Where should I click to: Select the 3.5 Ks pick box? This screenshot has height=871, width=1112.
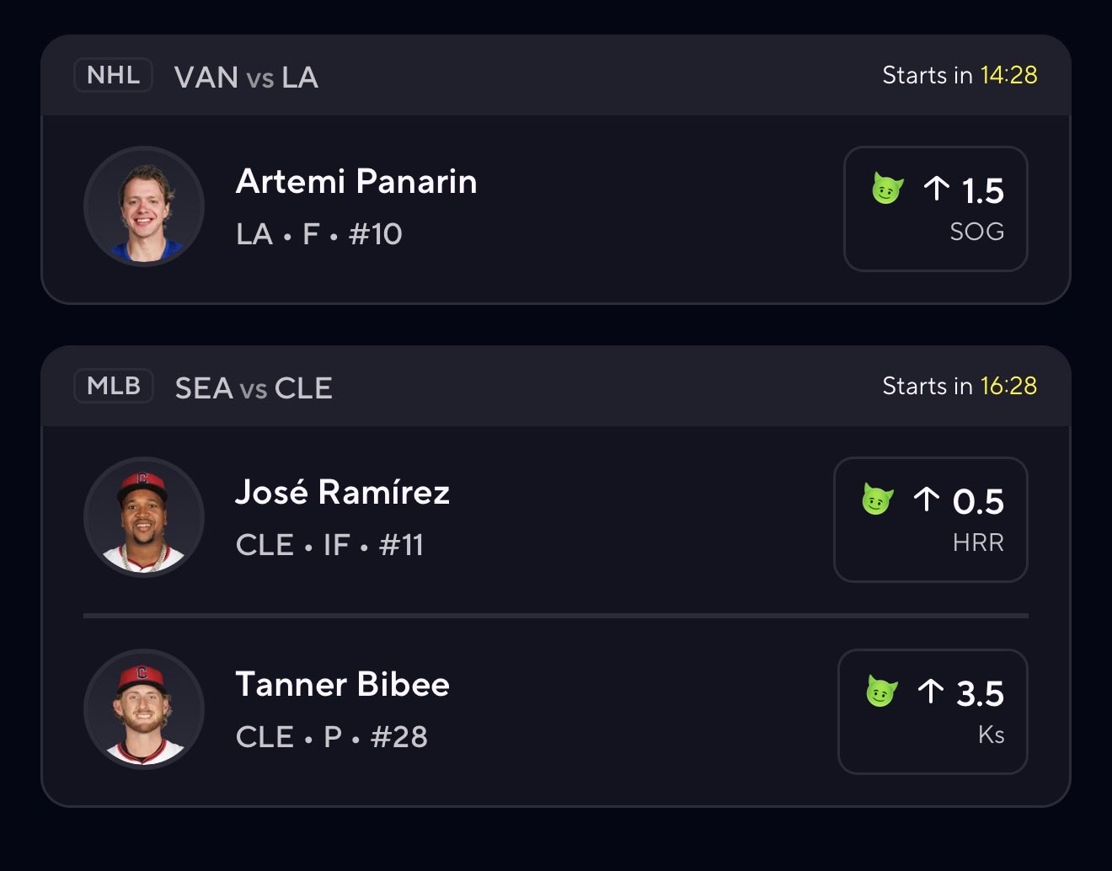(x=933, y=712)
